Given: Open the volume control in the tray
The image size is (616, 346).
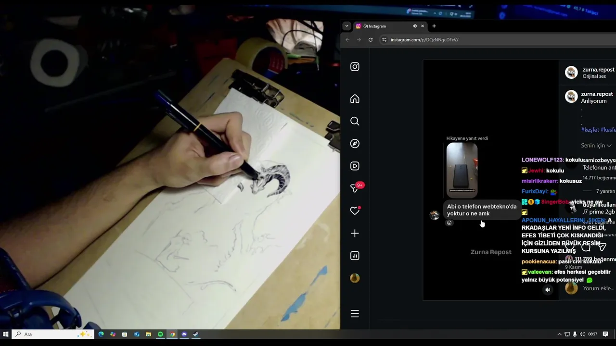Looking at the screenshot, I should click(582, 334).
